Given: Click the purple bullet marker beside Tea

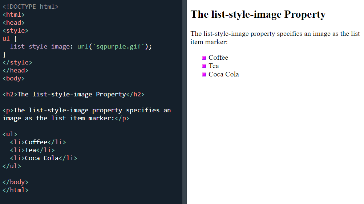Looking at the screenshot, I should (204, 66).
